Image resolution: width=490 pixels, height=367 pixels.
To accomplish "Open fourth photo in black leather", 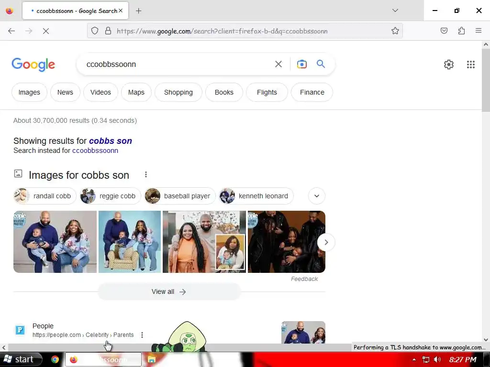I will [x=287, y=242].
